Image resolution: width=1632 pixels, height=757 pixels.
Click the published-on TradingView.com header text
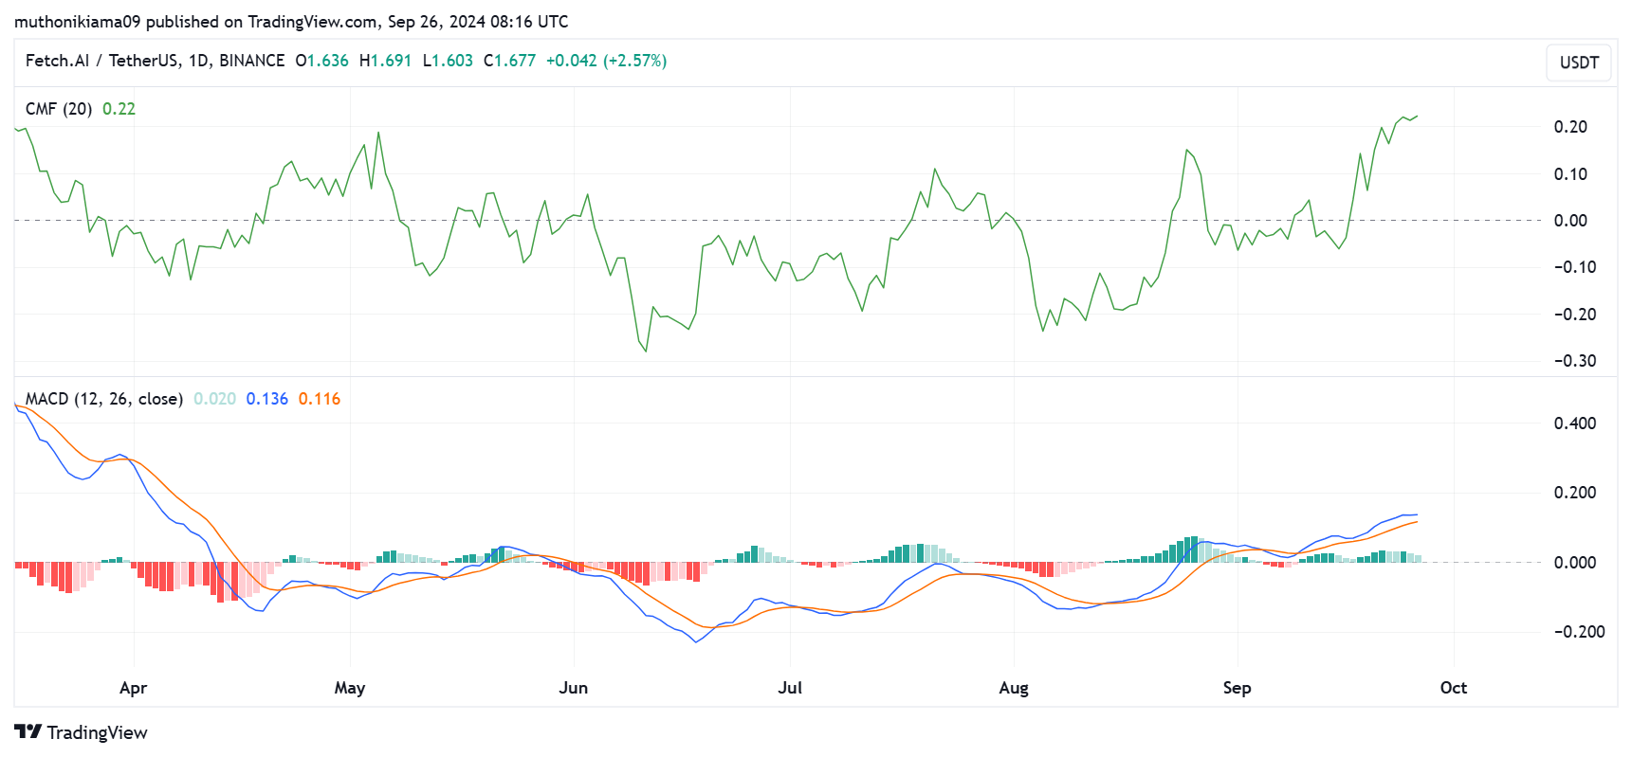[x=291, y=21]
